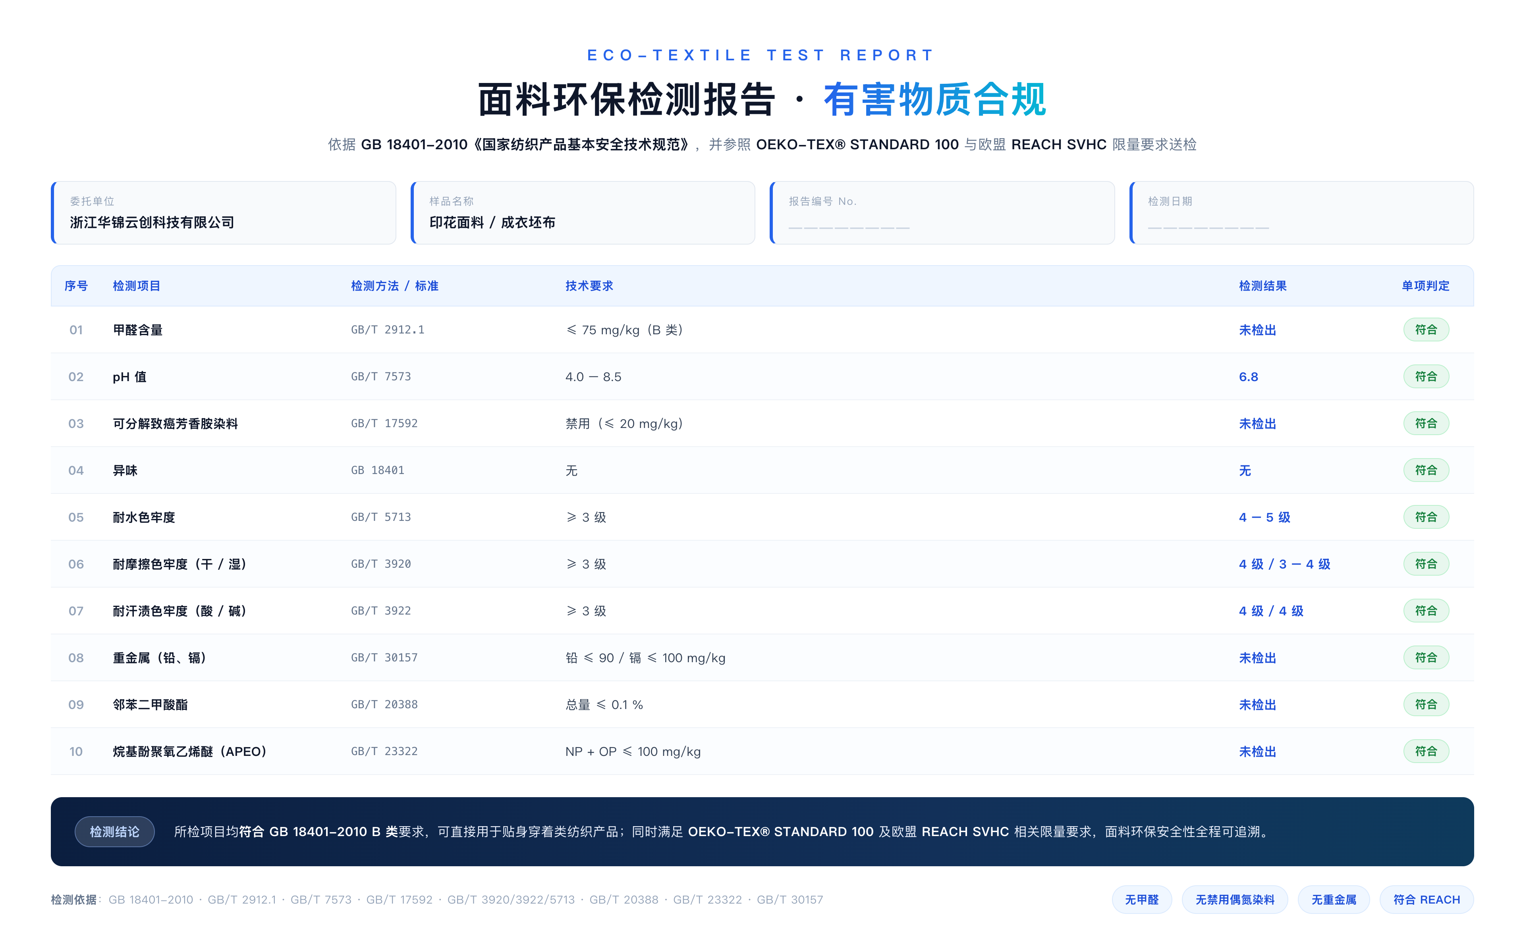The image size is (1525, 952).
Task: Select 耐汗渍色牢度（酸 / 碱）item
Action: click(x=180, y=611)
